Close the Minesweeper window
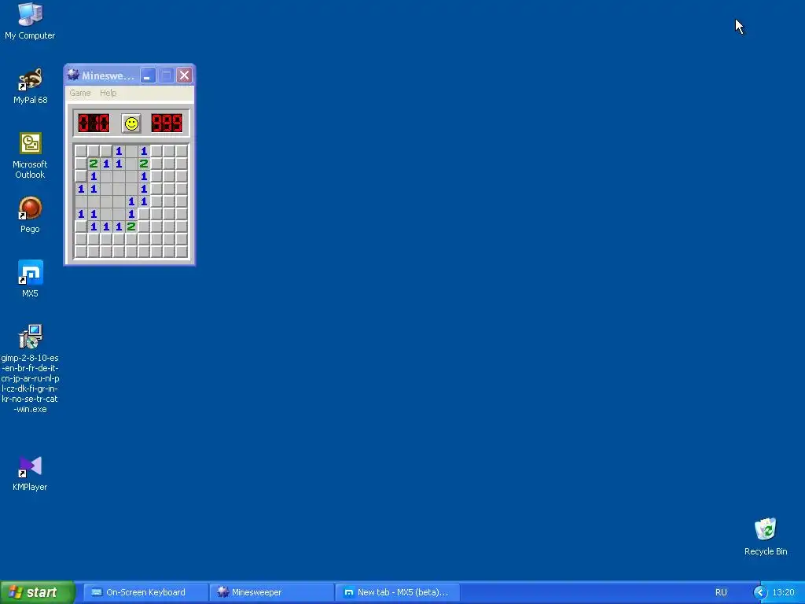This screenshot has height=604, width=805. coord(184,75)
